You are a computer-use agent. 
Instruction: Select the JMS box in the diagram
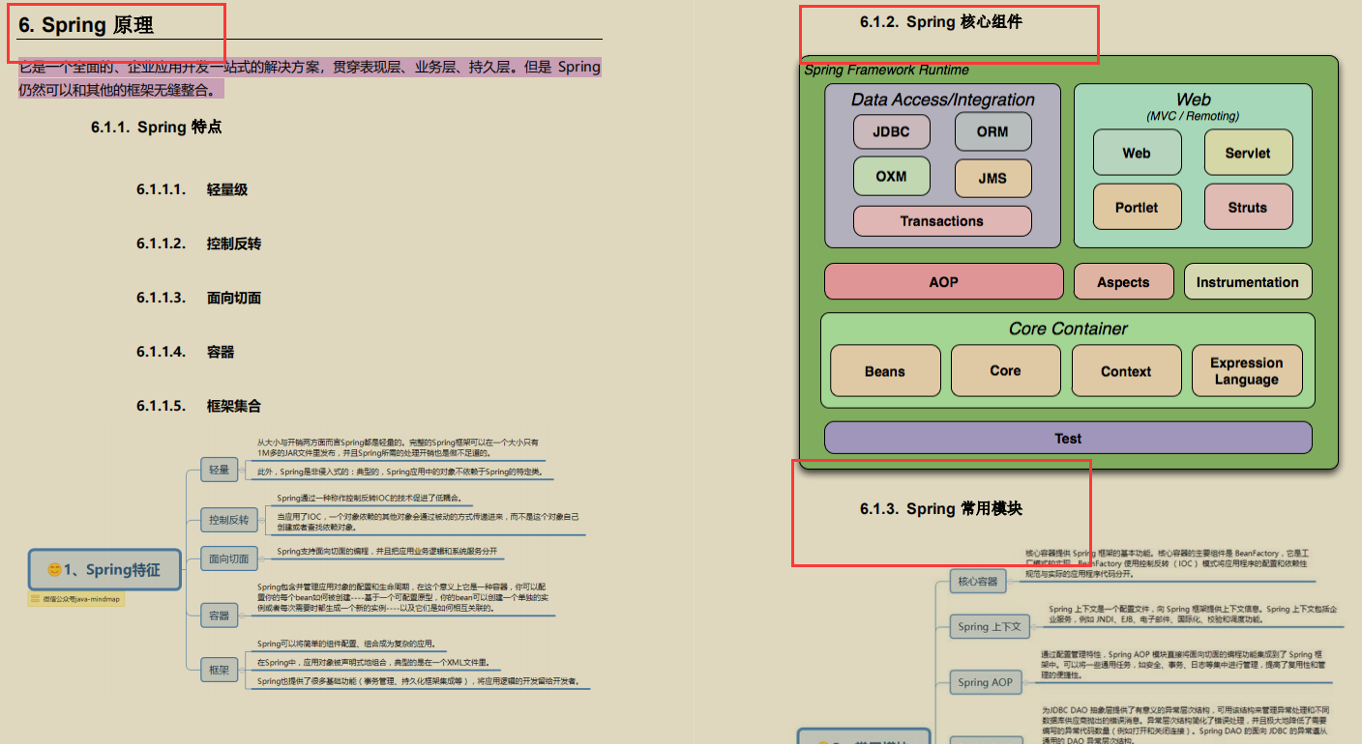tap(992, 179)
